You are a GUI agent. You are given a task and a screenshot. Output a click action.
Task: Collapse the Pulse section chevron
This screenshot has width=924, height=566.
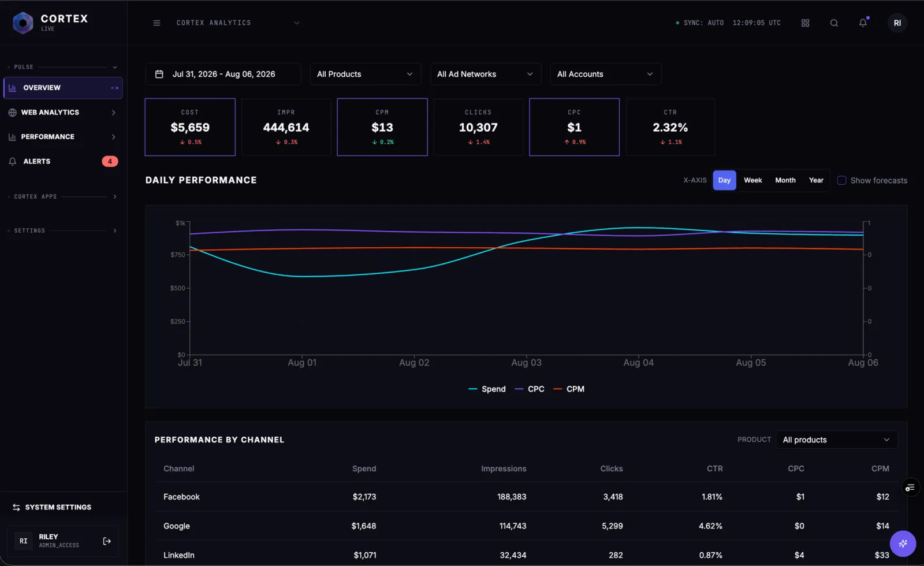point(115,68)
